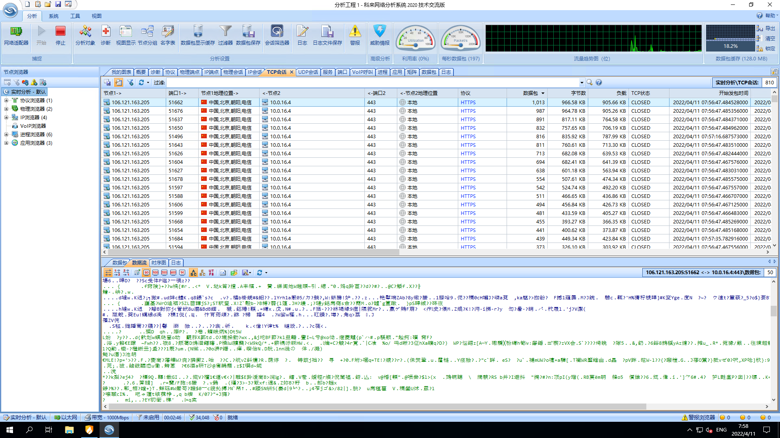This screenshot has width=780, height=438.
Task: Click the 流量趋势图 traffic trend chart
Action: 594,39
